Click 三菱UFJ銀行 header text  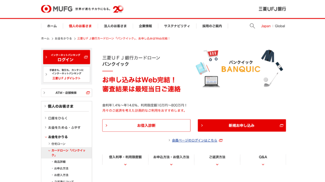pyautogui.click(x=272, y=9)
